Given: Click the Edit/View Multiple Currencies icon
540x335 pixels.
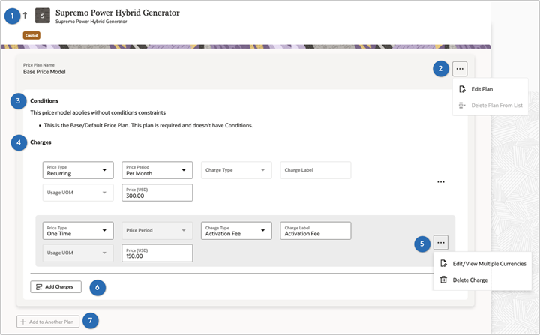Looking at the screenshot, I should (443, 263).
